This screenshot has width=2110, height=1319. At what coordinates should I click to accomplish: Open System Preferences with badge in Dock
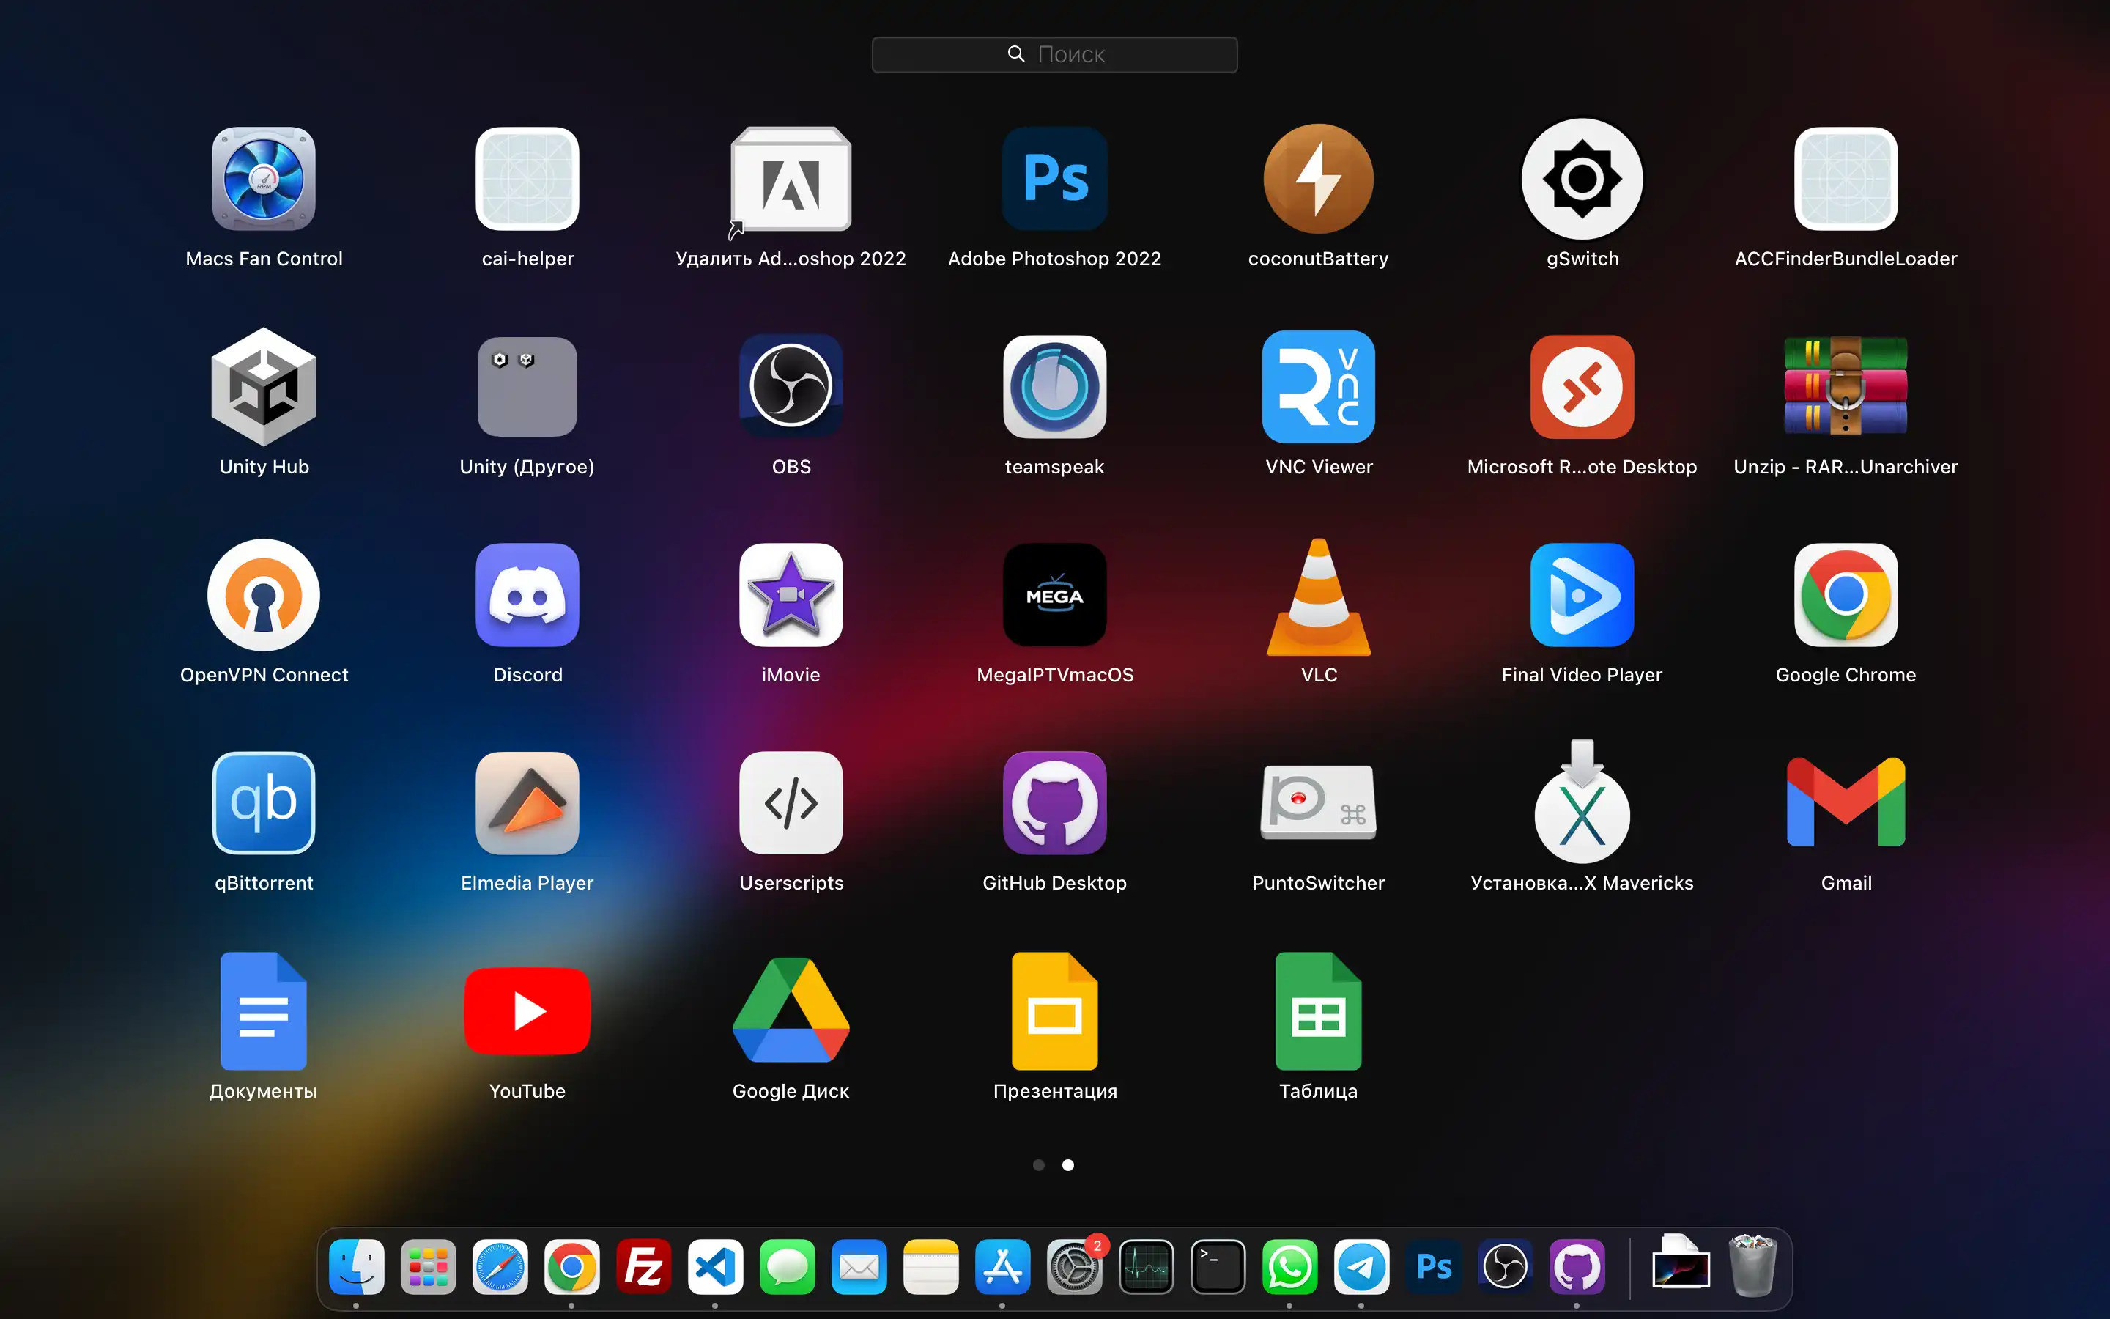[1074, 1267]
